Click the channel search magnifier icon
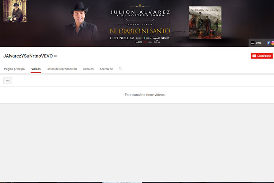274x183 pixels. pos(121,69)
